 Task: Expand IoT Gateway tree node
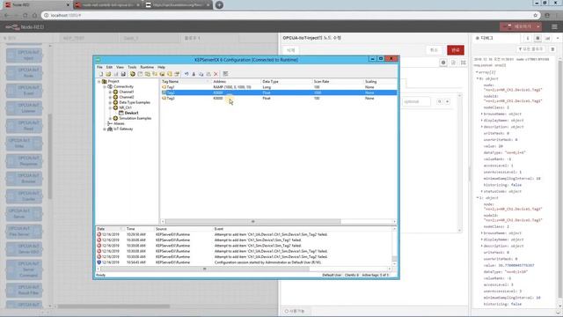(105, 129)
